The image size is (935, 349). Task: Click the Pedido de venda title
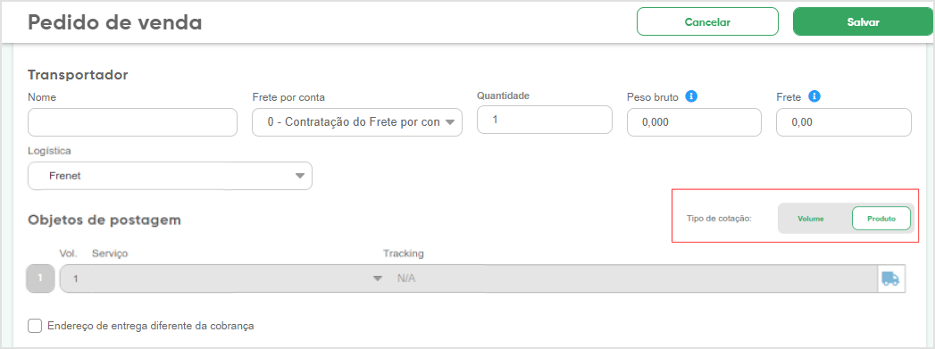pyautogui.click(x=115, y=22)
